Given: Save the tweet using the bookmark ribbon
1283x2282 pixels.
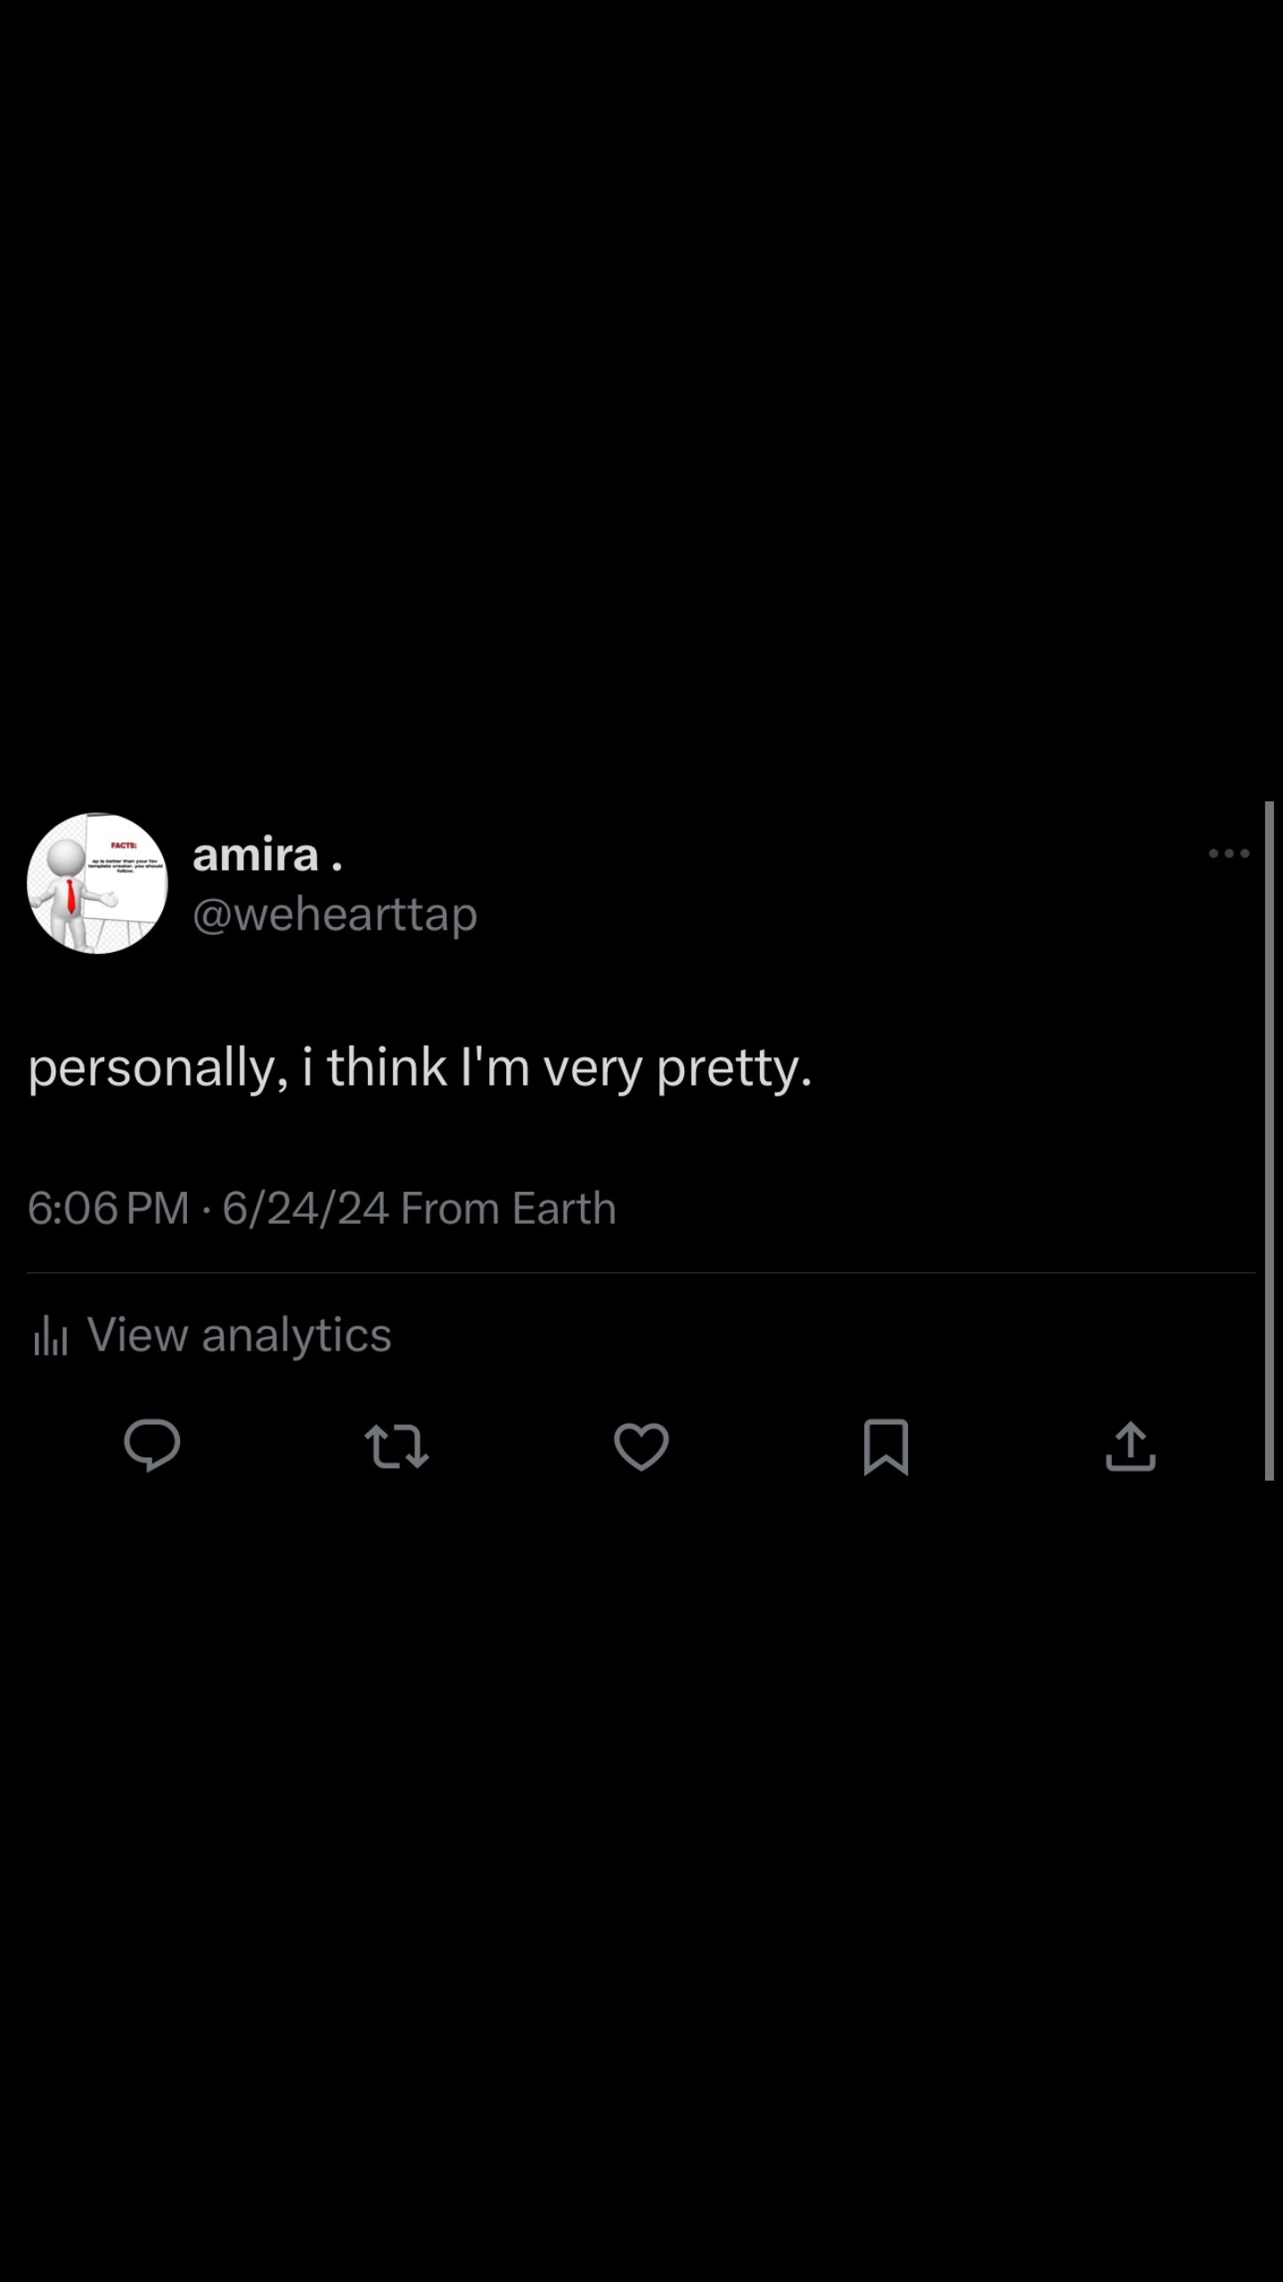Looking at the screenshot, I should [887, 1446].
